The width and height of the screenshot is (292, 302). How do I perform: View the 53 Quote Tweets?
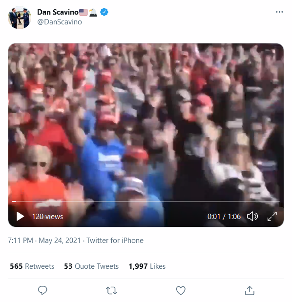(x=91, y=266)
